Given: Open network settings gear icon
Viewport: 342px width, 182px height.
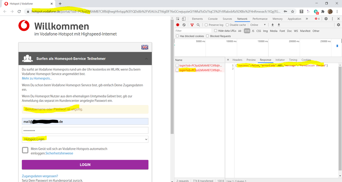Looking at the screenshot, I should (x=338, y=25).
